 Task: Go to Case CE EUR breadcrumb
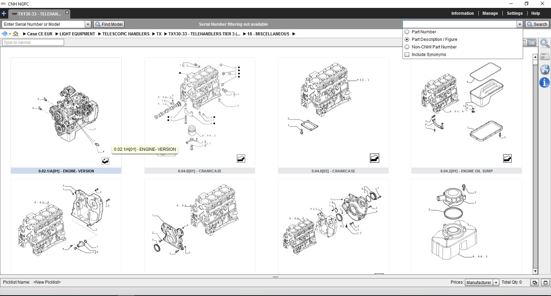coord(40,34)
